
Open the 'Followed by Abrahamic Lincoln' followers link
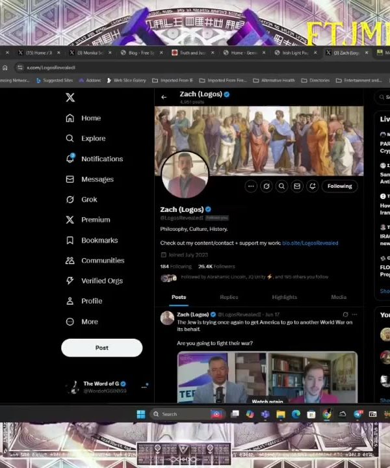254,277
